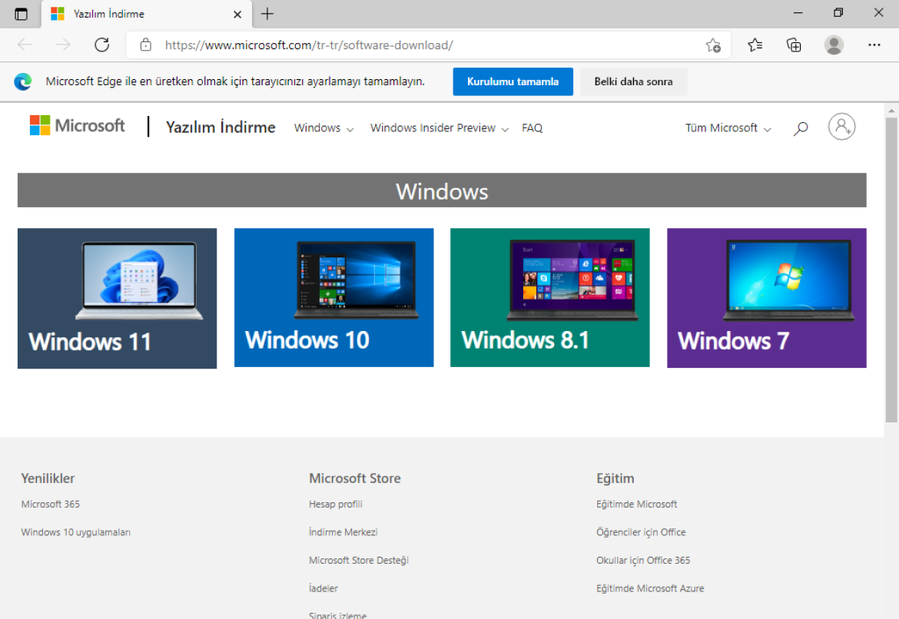Open the browser profile avatar

click(834, 45)
